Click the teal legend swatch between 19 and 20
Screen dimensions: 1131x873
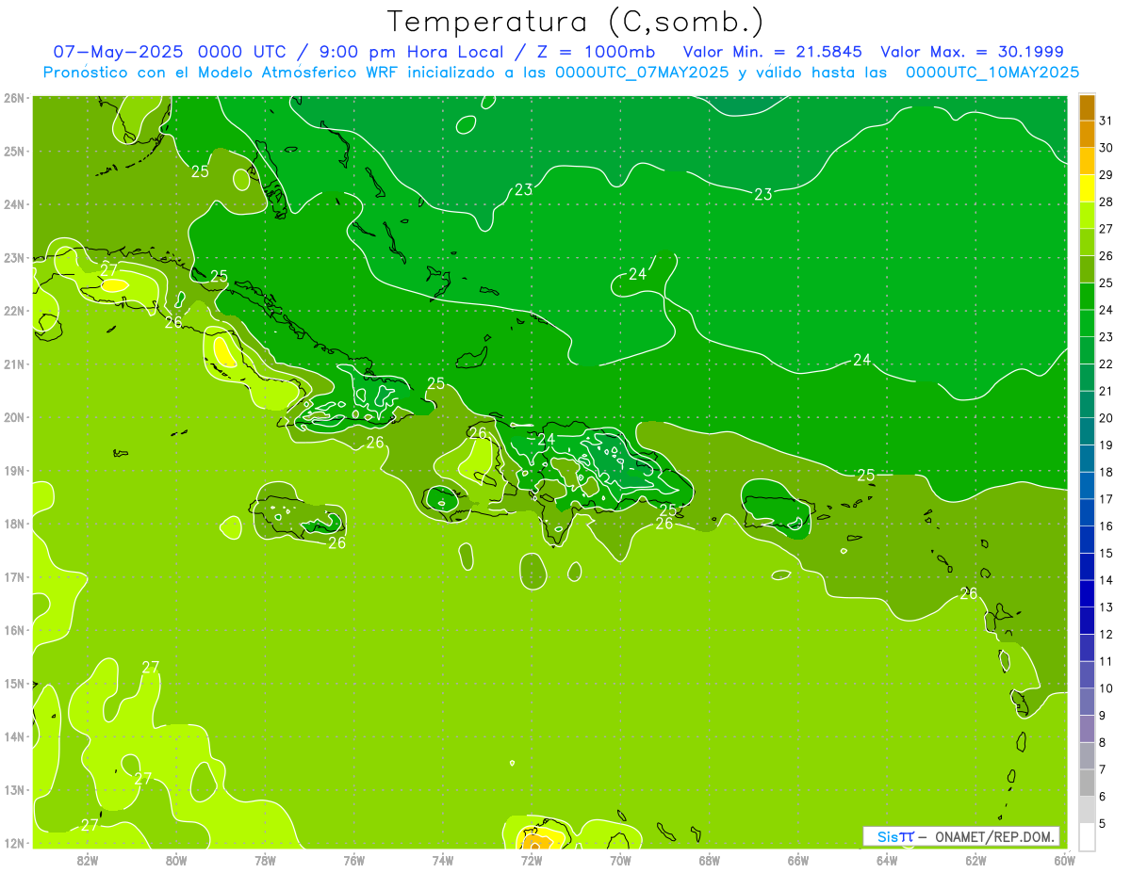point(1087,431)
